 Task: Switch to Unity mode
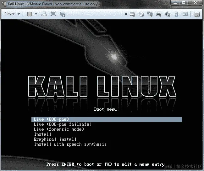[x=63, y=14]
